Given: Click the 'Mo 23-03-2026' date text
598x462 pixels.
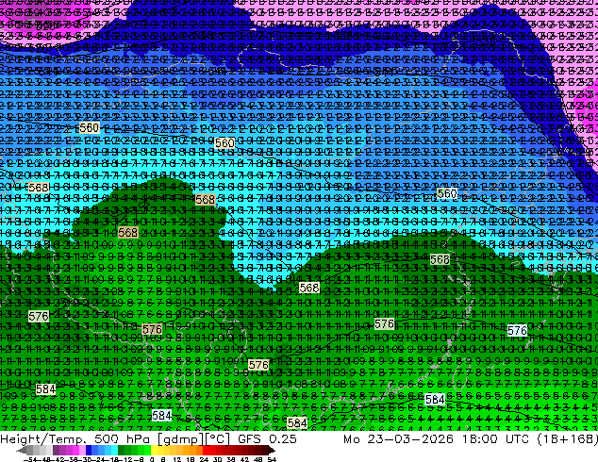Looking at the screenshot, I should click(x=399, y=439).
